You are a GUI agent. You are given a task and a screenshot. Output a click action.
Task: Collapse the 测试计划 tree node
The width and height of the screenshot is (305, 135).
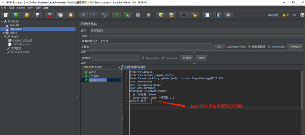click(x=2, y=21)
